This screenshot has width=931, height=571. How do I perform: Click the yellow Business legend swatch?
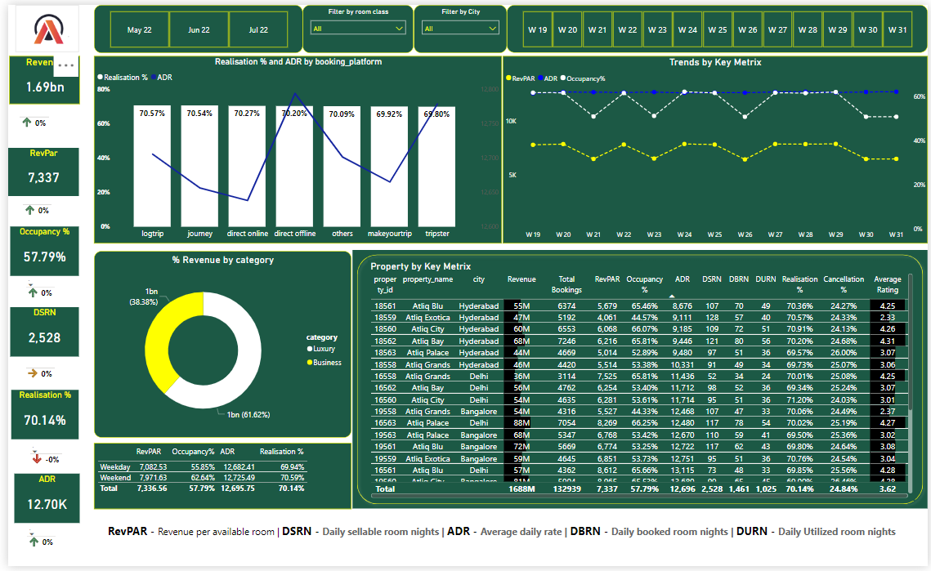(311, 362)
